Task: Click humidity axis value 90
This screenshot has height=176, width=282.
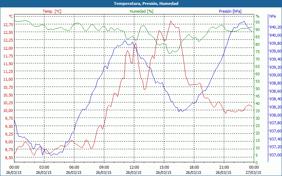Action: pos(258,30)
